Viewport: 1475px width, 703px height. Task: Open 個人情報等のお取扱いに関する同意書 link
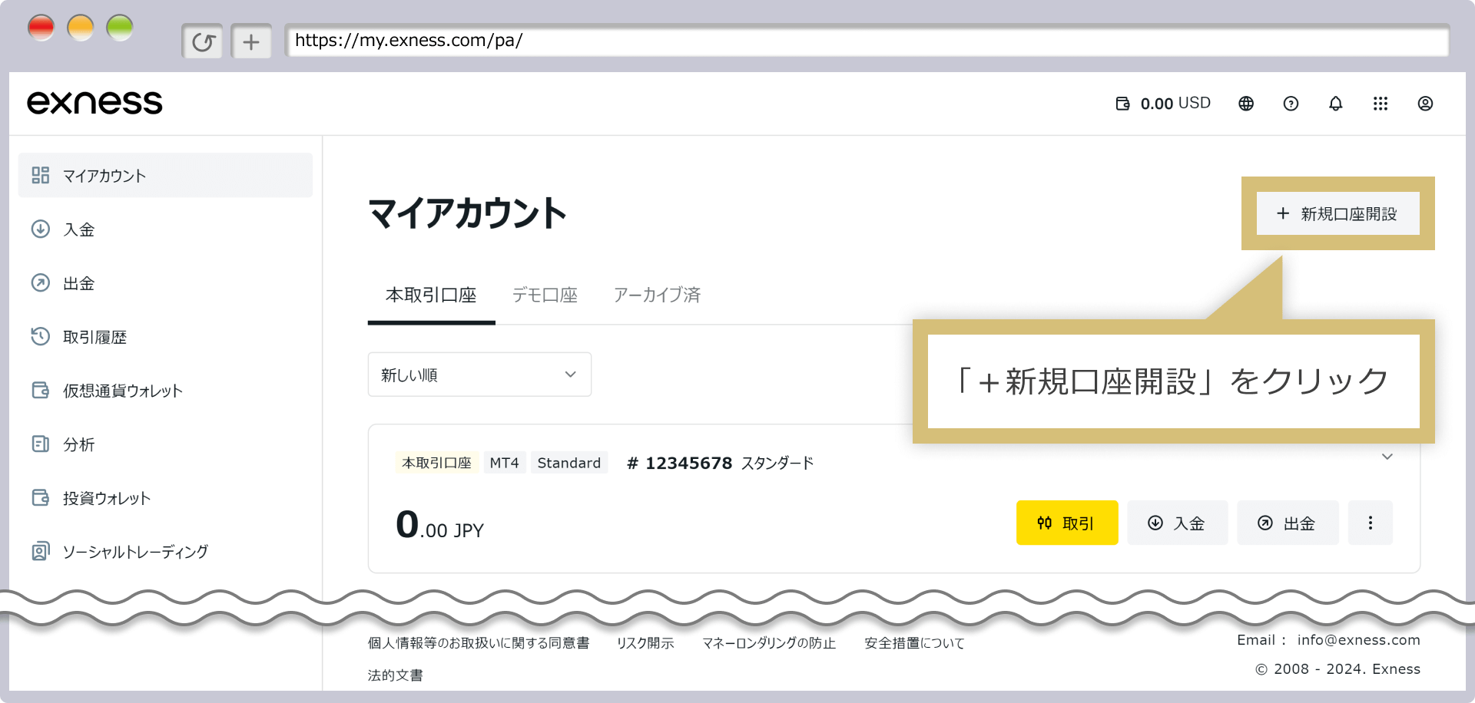click(x=479, y=643)
